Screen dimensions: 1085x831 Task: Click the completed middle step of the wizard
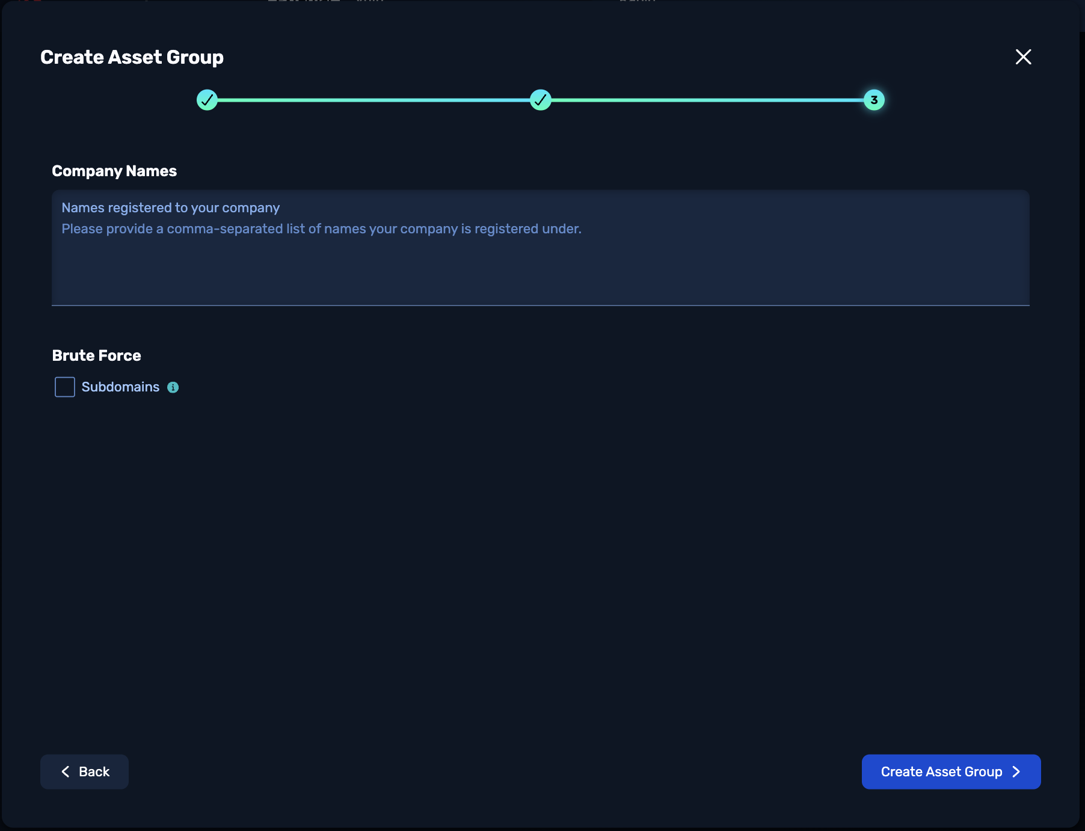pos(540,100)
